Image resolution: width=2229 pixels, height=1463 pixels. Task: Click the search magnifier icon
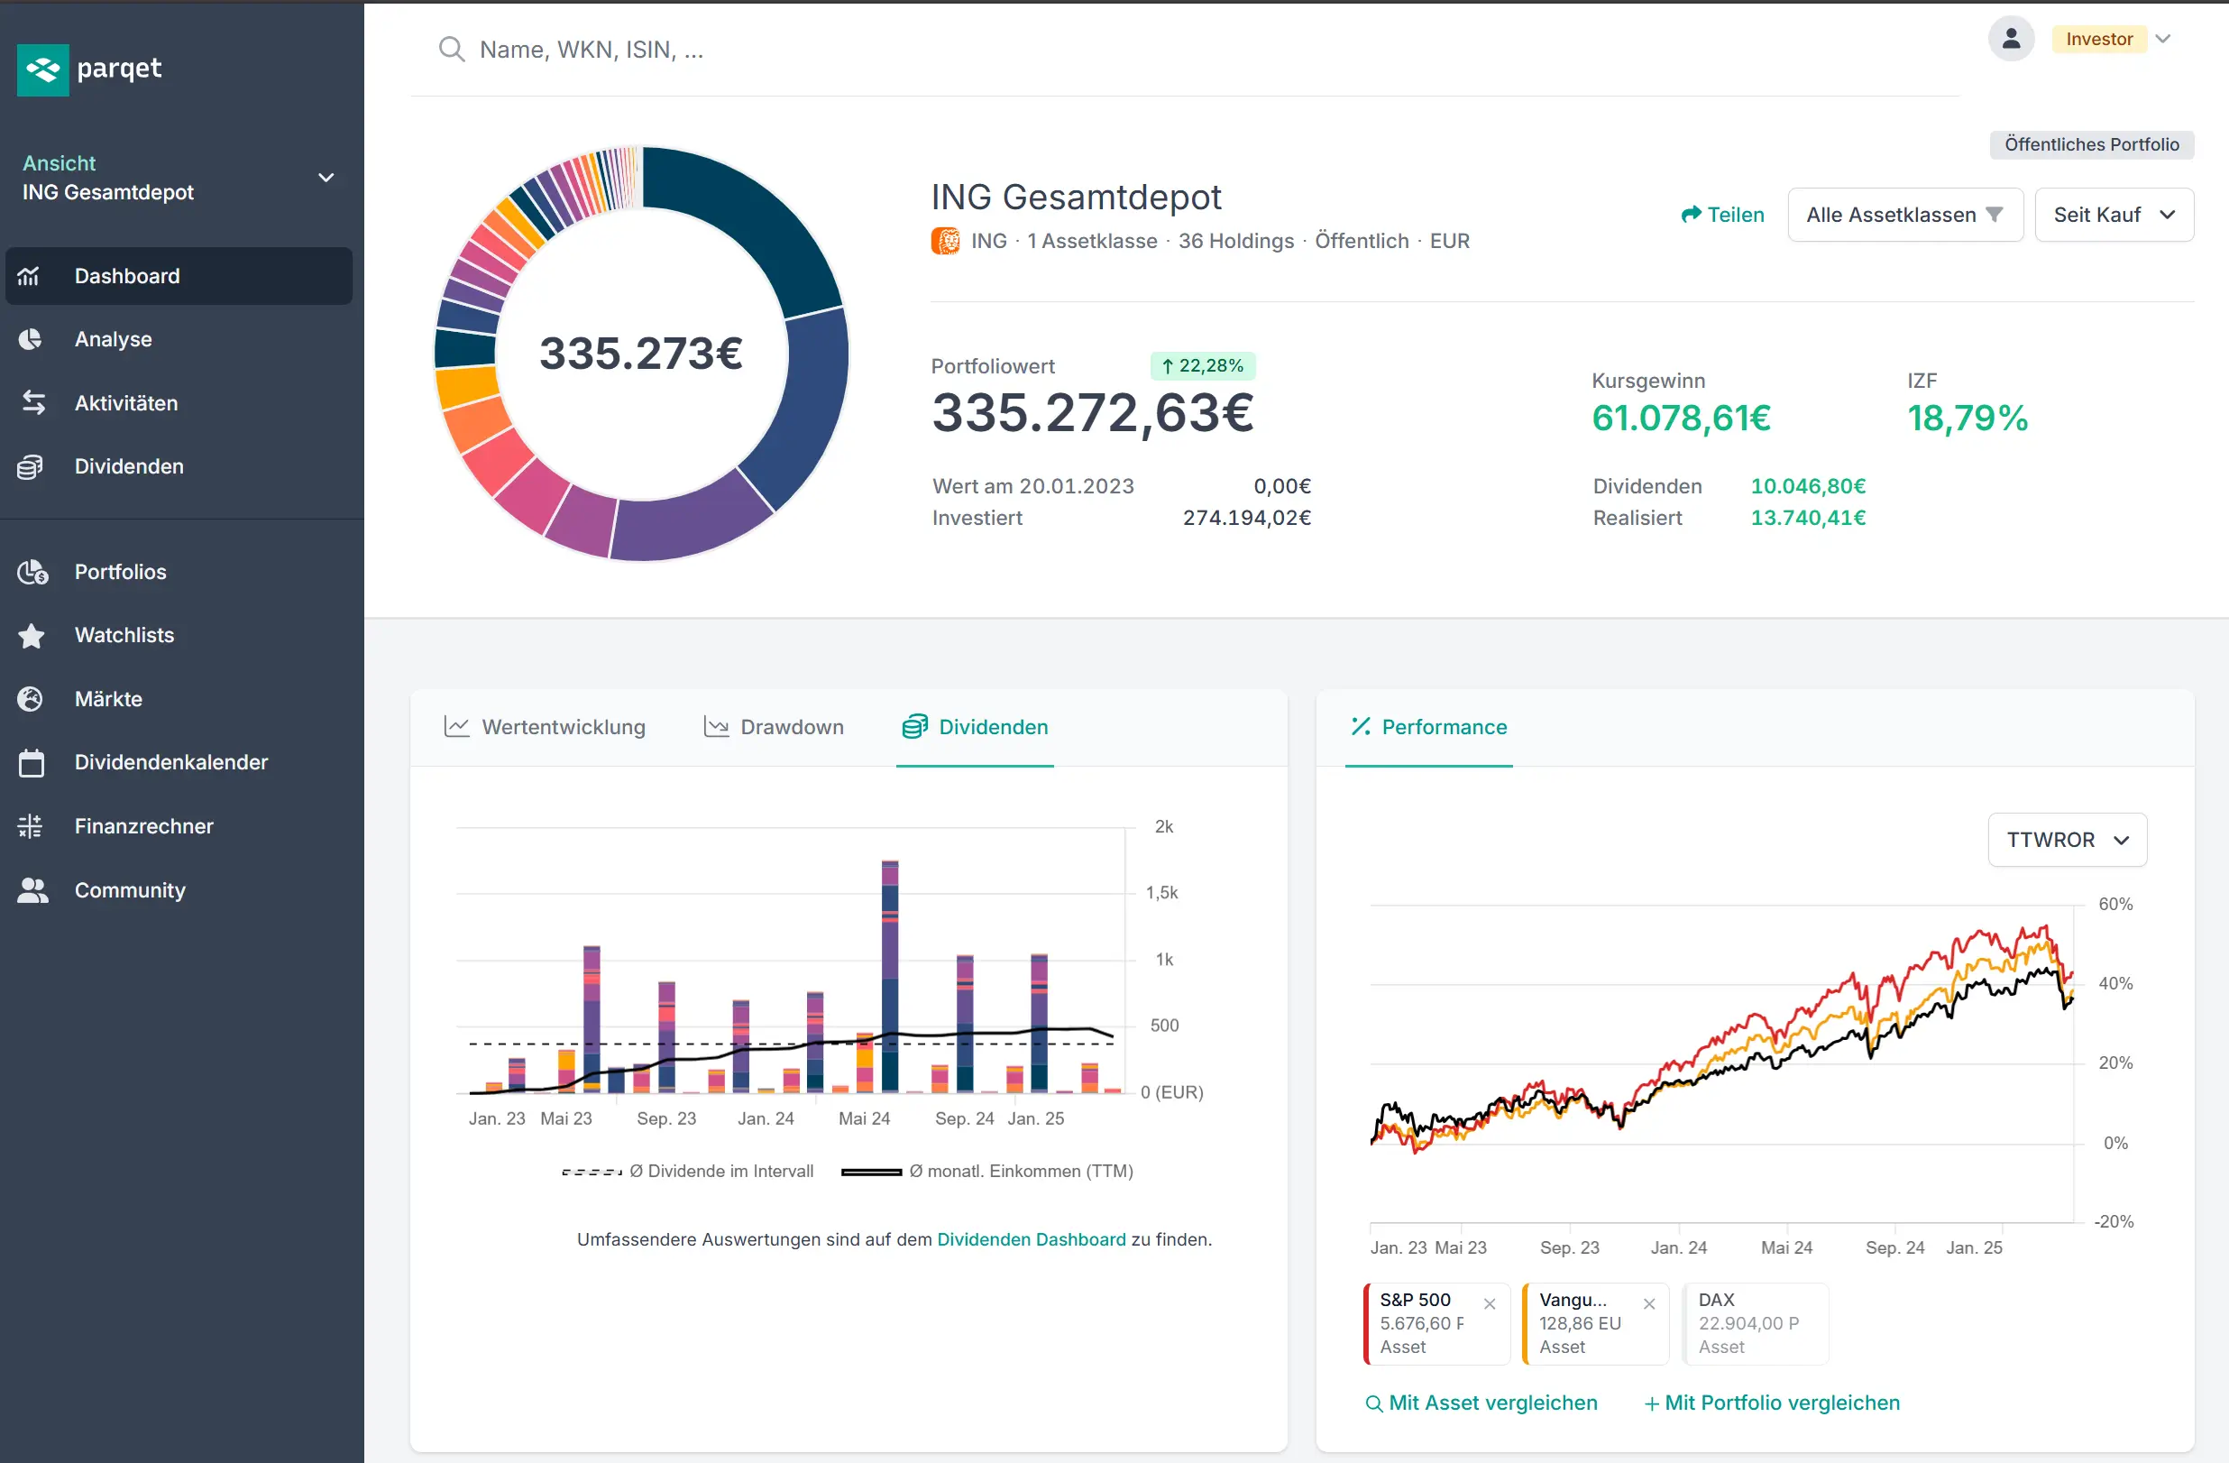coord(452,49)
